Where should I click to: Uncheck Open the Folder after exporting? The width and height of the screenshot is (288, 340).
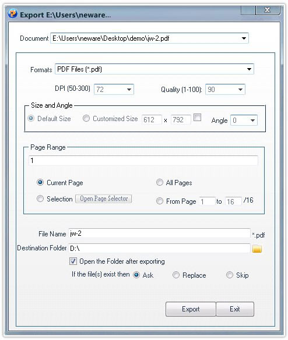(73, 261)
